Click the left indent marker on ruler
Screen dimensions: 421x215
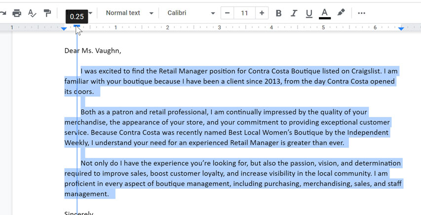64,29
